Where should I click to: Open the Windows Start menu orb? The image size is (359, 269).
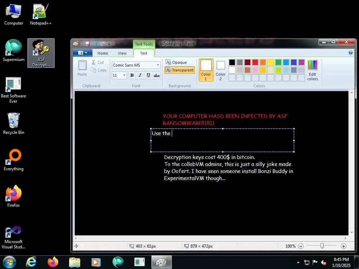click(9, 262)
